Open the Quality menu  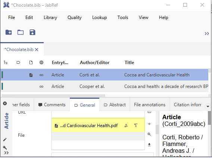(x=75, y=18)
